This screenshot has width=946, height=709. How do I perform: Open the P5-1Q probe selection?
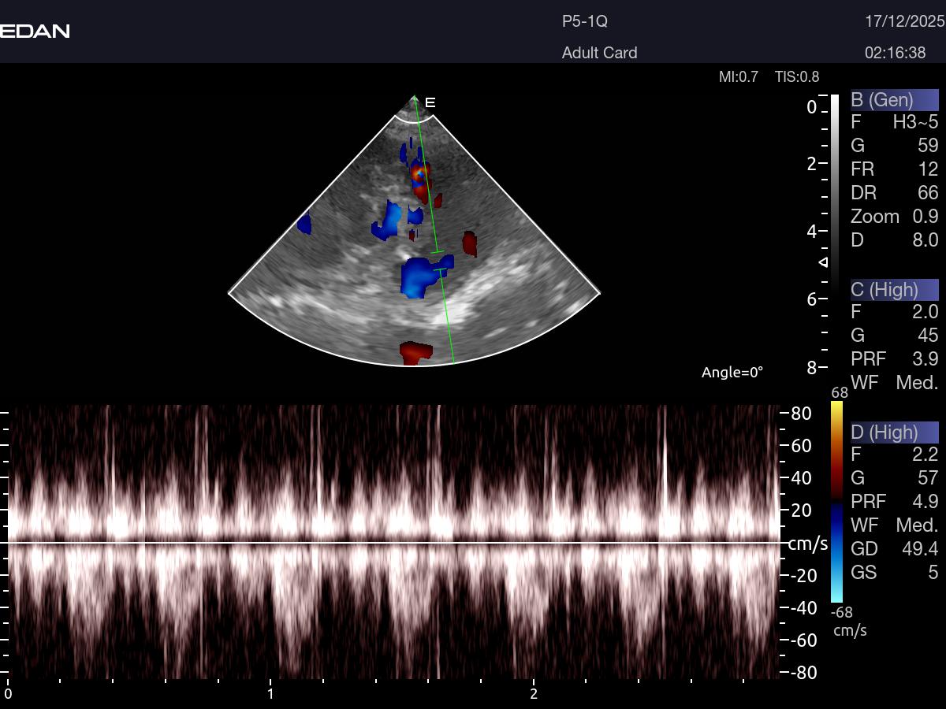[x=584, y=22]
